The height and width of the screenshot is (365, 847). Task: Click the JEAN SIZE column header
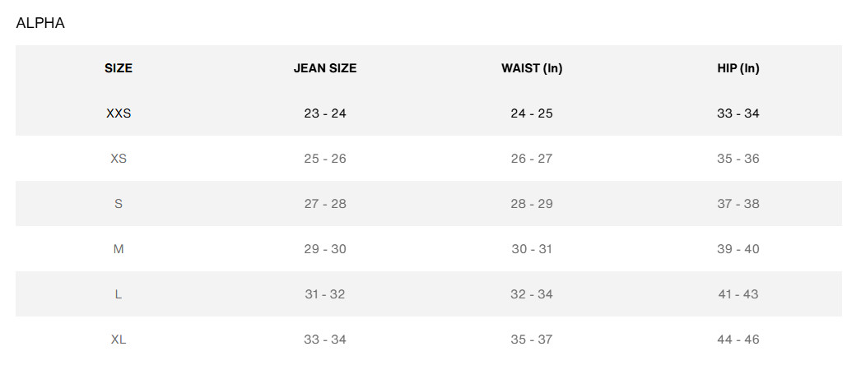pos(325,68)
